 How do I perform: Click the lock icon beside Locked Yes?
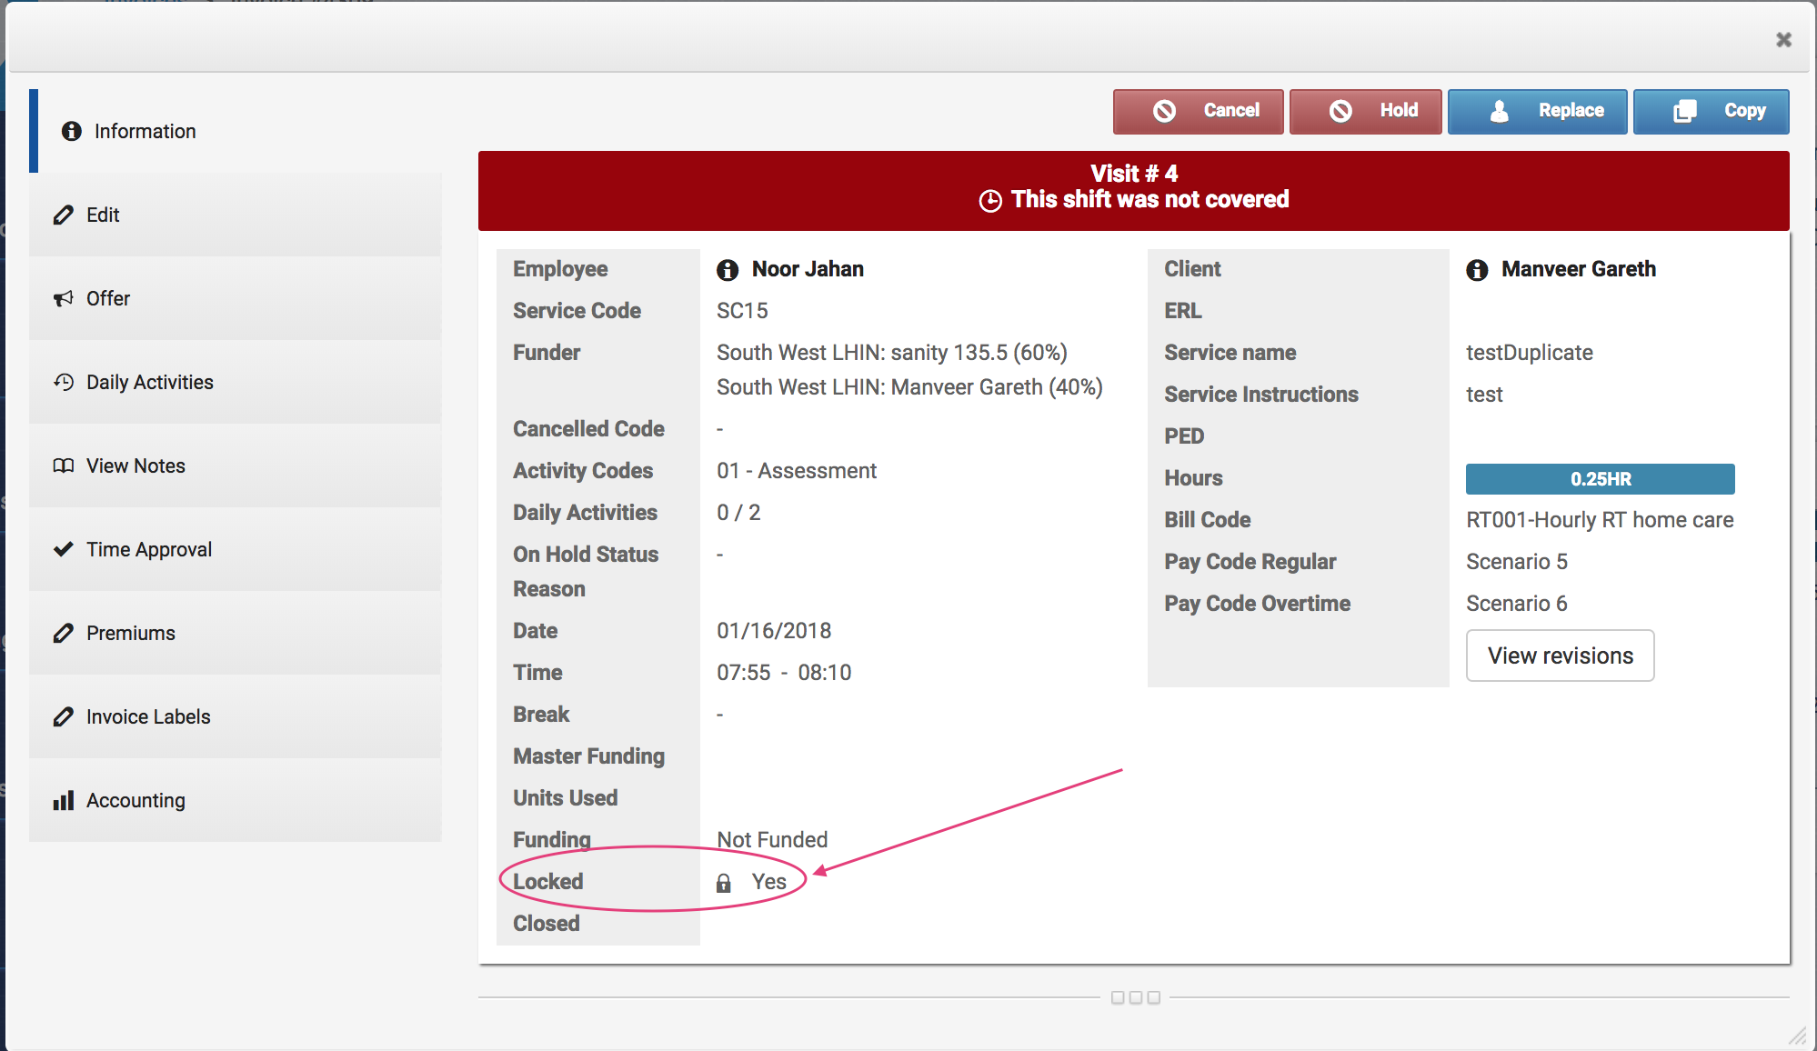[724, 883]
